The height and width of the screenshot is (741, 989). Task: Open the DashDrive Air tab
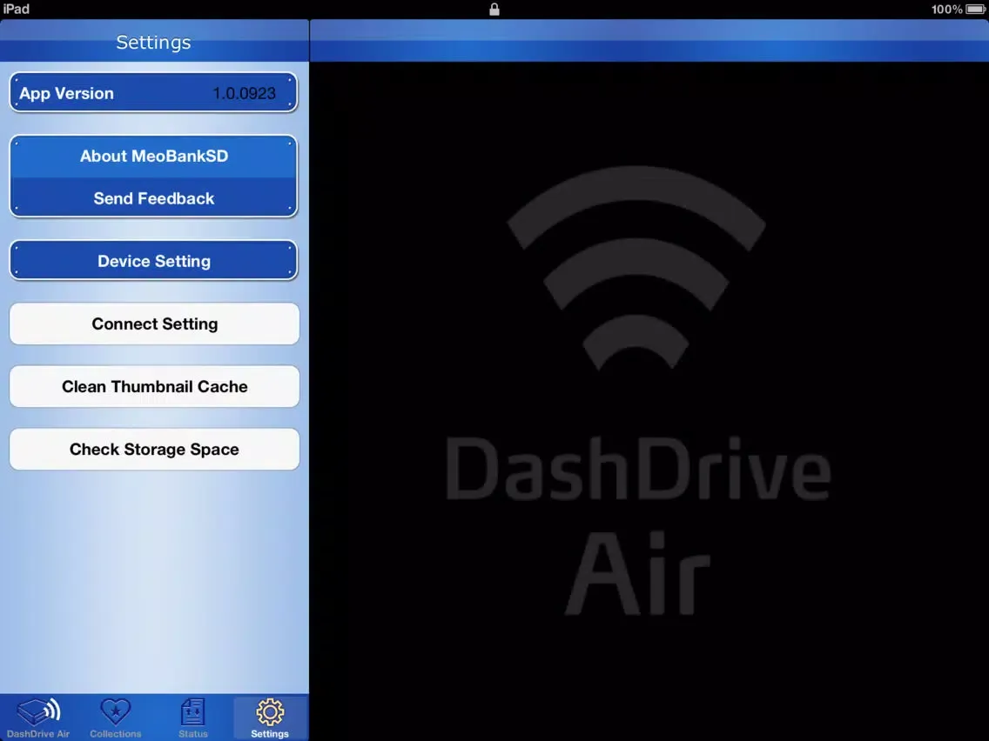click(38, 718)
